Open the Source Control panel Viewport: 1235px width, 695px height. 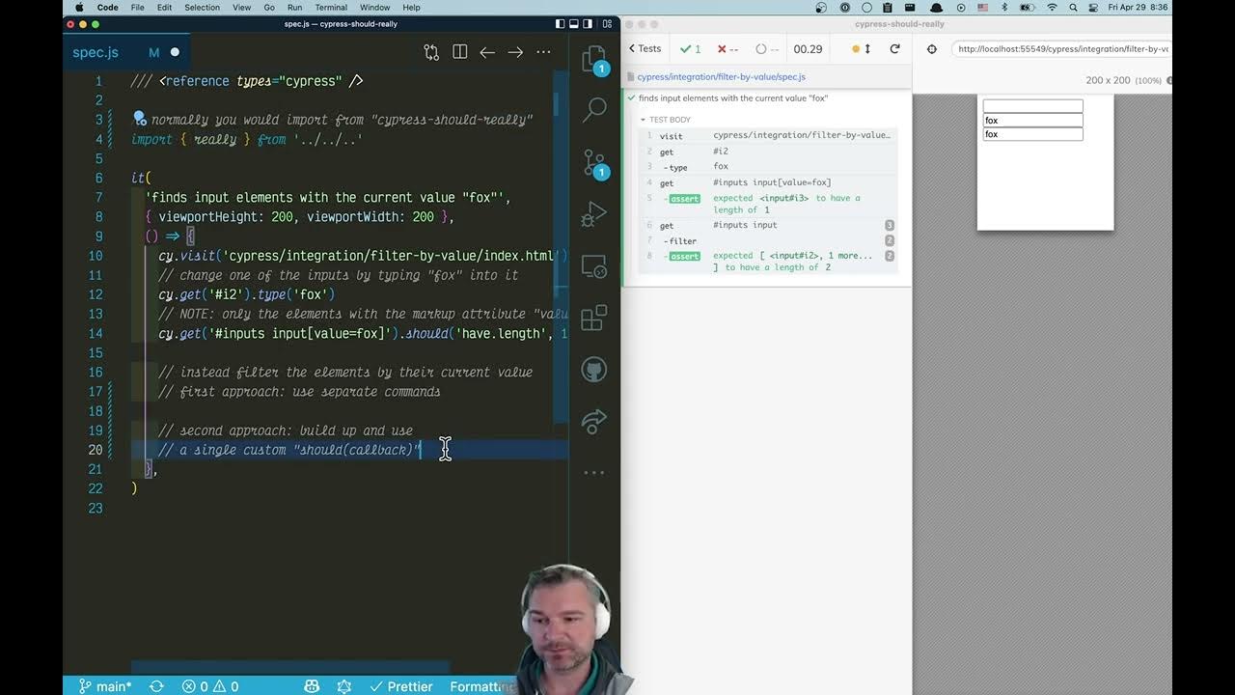[594, 162]
